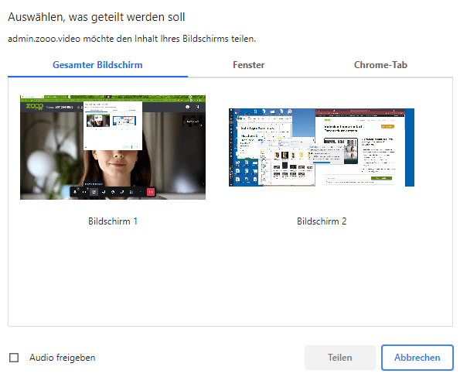Click the Teilen button

[340, 358]
